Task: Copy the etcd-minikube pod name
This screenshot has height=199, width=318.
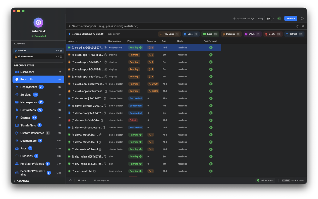Action: 94,171
